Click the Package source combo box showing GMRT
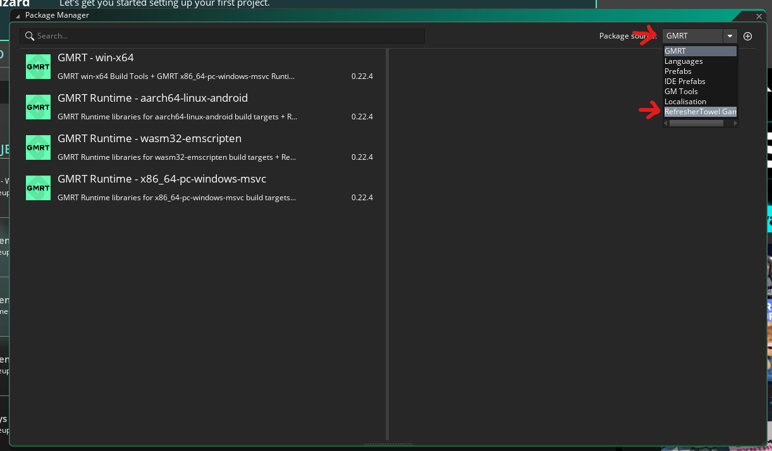Image resolution: width=772 pixels, height=451 pixels. pyautogui.click(x=699, y=36)
